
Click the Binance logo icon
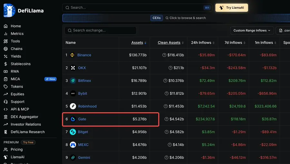[x=72, y=55]
